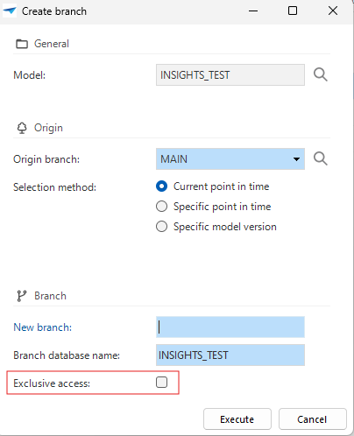Choose Specific model version radio button
This screenshot has height=436, width=354.
click(161, 227)
